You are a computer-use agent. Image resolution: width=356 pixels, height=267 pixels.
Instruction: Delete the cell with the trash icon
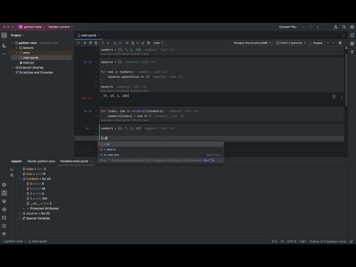[149, 43]
